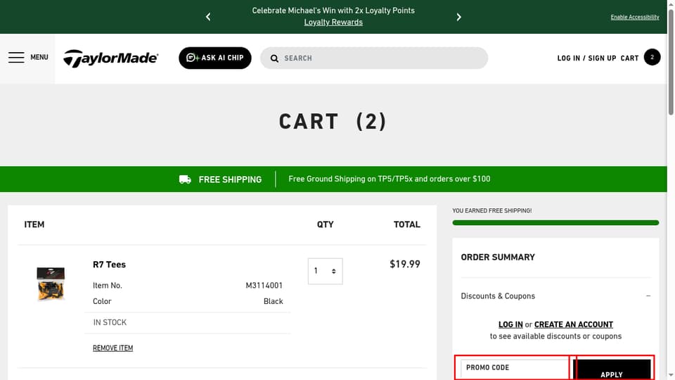Screen dimensions: 675x380
Task: Go to TaylorMade logo homepage
Action: tap(111, 58)
